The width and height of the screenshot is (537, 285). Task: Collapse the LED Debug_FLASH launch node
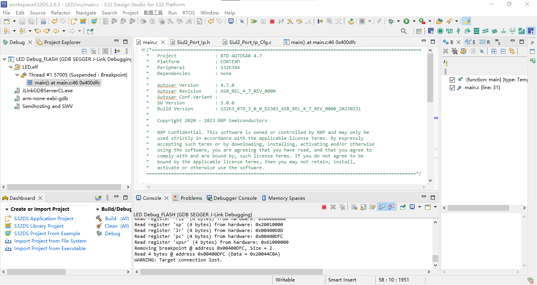pyautogui.click(x=4, y=59)
